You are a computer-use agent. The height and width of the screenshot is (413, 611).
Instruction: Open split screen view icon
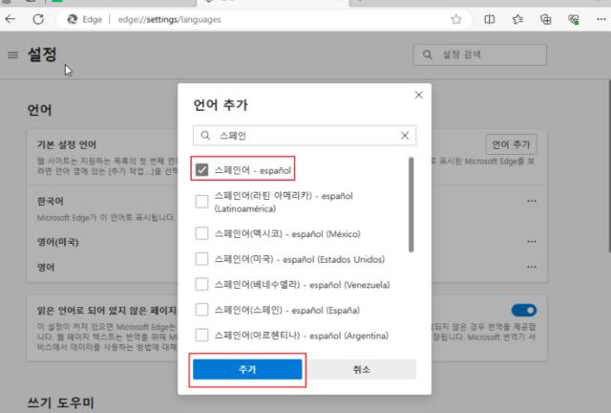tap(490, 19)
